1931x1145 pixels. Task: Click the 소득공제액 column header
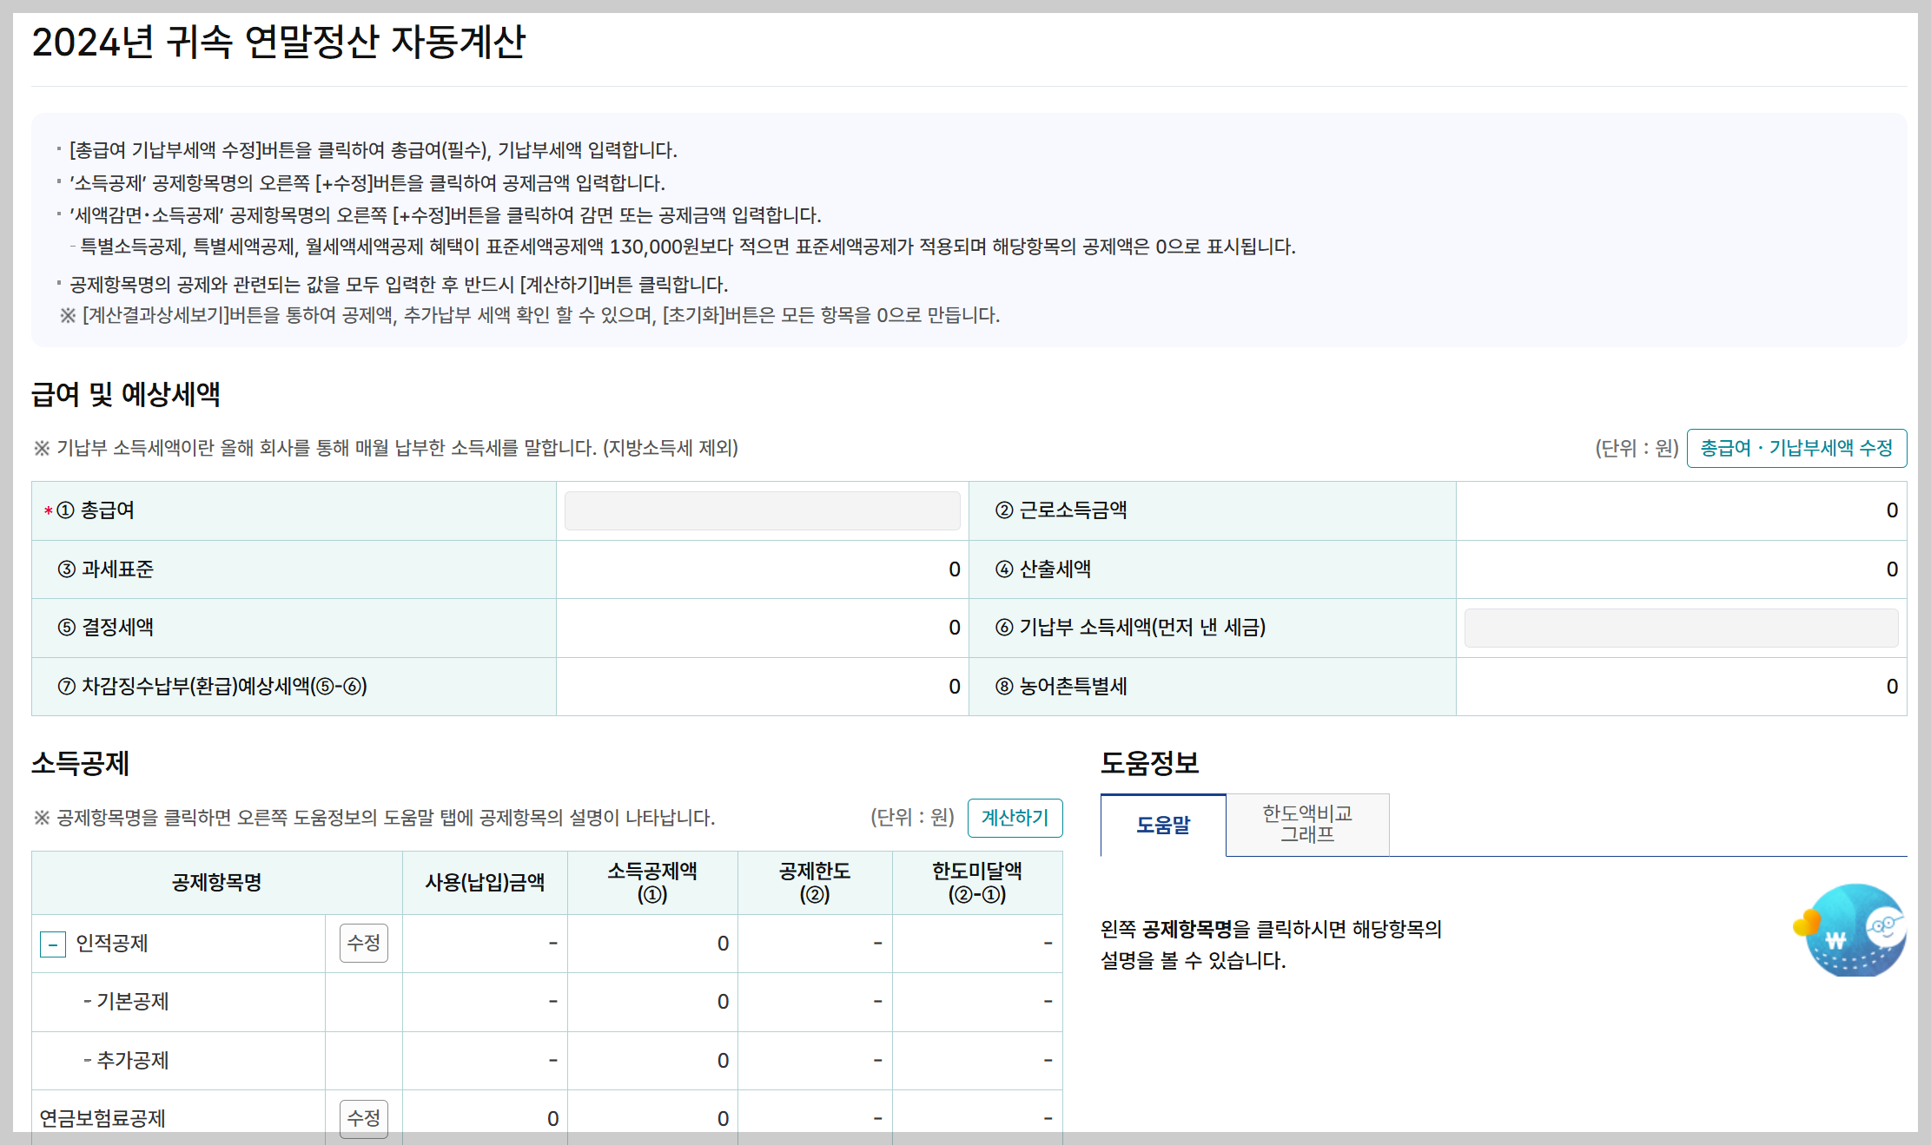[651, 883]
